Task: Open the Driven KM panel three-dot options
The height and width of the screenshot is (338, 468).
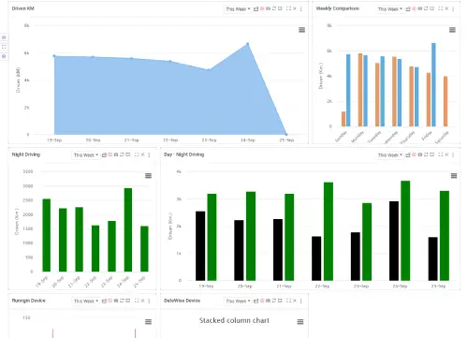Action: point(300,9)
